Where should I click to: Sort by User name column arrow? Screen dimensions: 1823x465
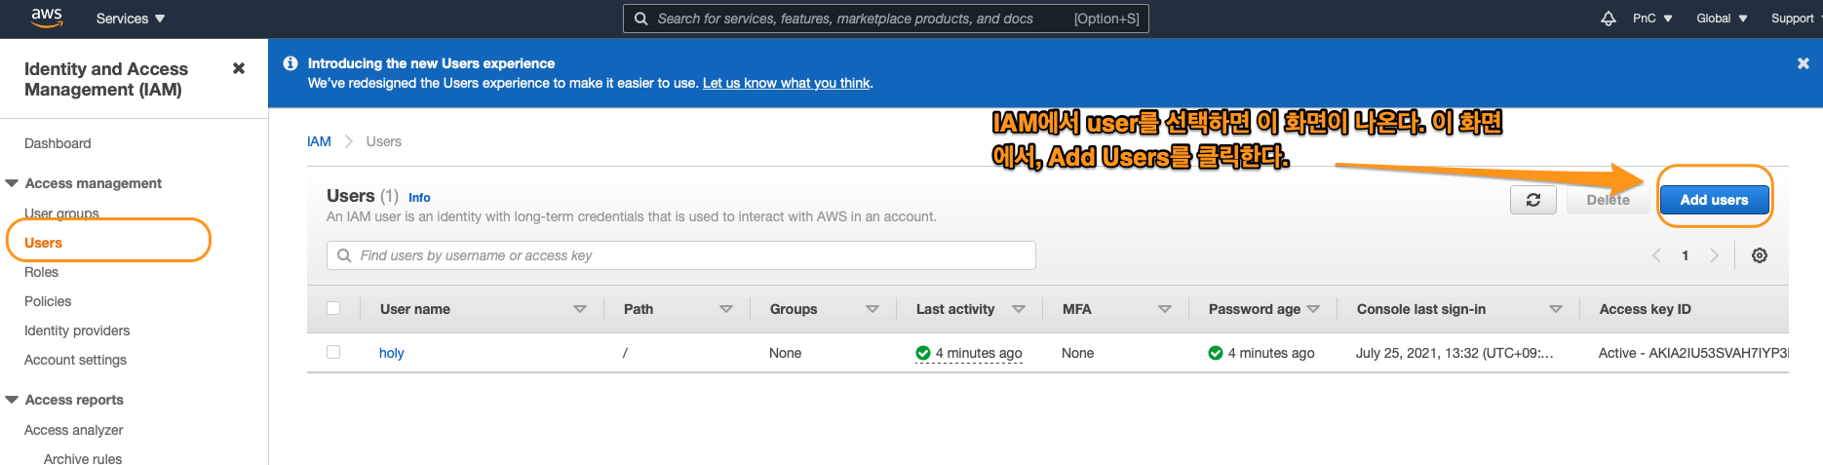[x=580, y=309]
